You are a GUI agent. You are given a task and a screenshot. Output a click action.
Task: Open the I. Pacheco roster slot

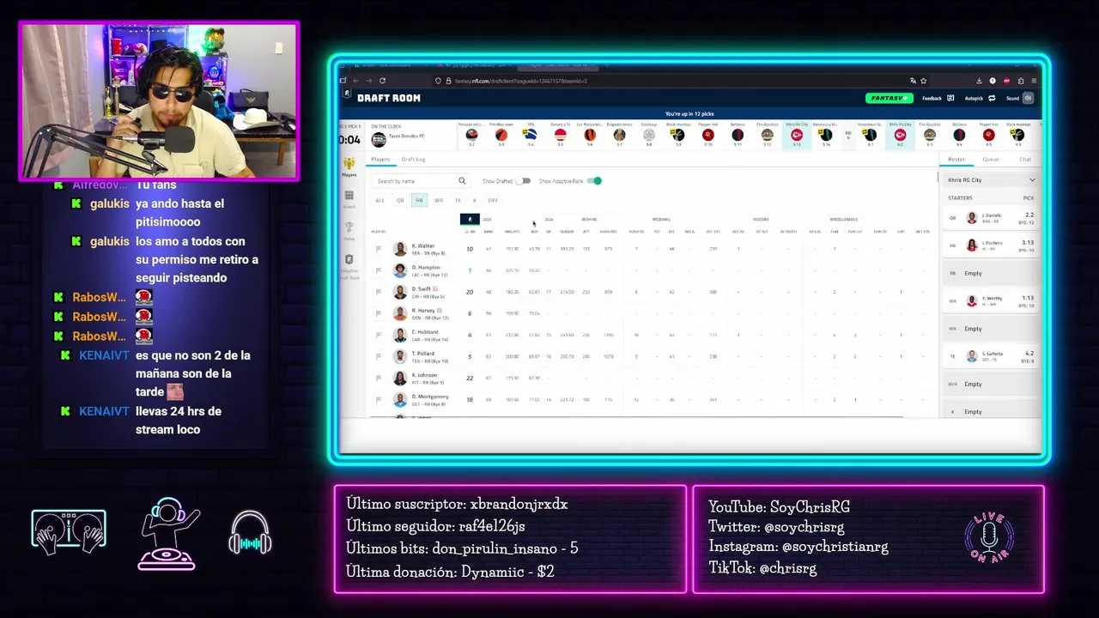point(991,245)
